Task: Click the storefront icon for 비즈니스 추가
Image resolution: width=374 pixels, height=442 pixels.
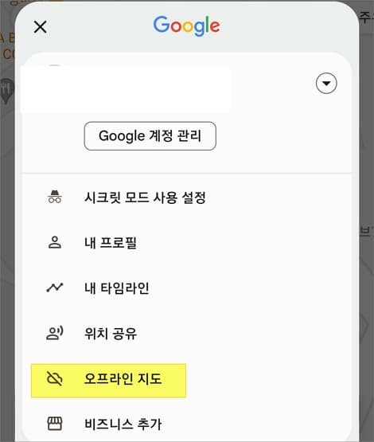Action: pos(55,424)
